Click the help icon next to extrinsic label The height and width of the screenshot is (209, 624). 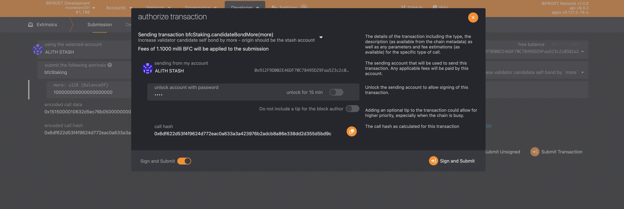(x=110, y=65)
